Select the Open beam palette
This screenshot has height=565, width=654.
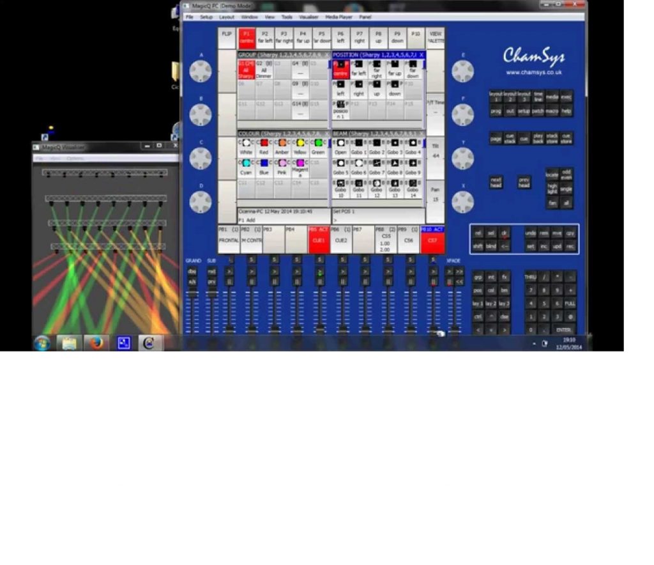point(340,147)
